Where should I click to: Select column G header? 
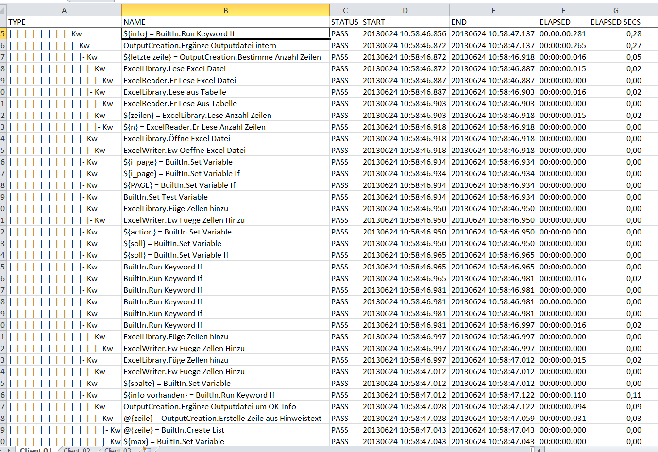pos(616,10)
